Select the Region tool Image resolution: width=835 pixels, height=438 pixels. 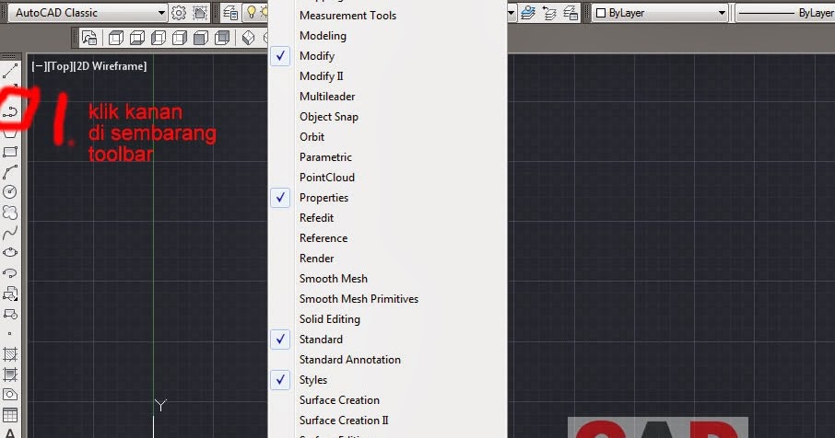pos(10,395)
